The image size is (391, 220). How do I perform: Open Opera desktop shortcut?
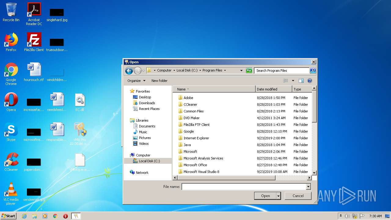(x=11, y=102)
